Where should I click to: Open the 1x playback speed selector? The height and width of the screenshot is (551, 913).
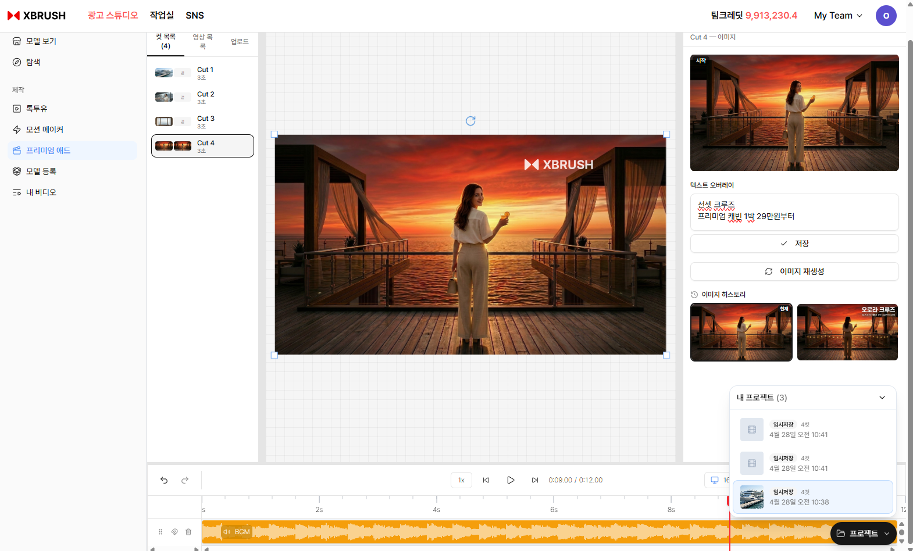point(461,480)
